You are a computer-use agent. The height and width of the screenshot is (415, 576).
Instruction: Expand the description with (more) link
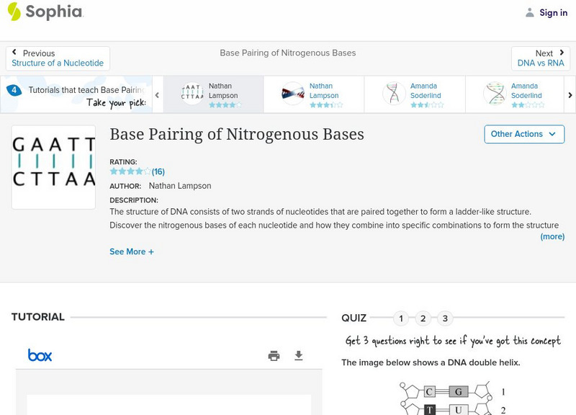click(x=552, y=236)
